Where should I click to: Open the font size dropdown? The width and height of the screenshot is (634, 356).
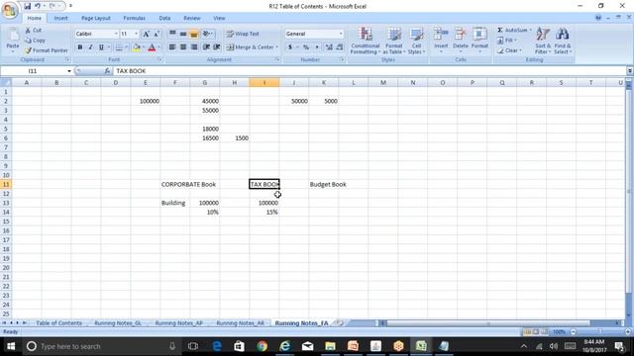pos(137,34)
